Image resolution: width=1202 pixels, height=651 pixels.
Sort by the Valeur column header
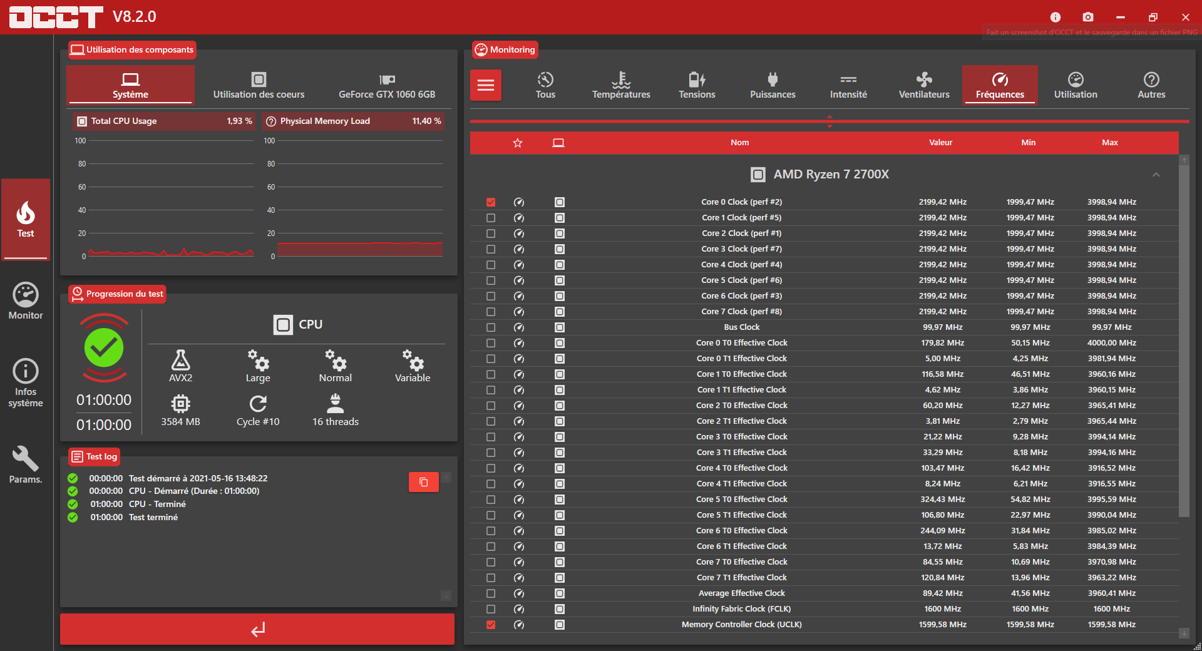point(940,143)
